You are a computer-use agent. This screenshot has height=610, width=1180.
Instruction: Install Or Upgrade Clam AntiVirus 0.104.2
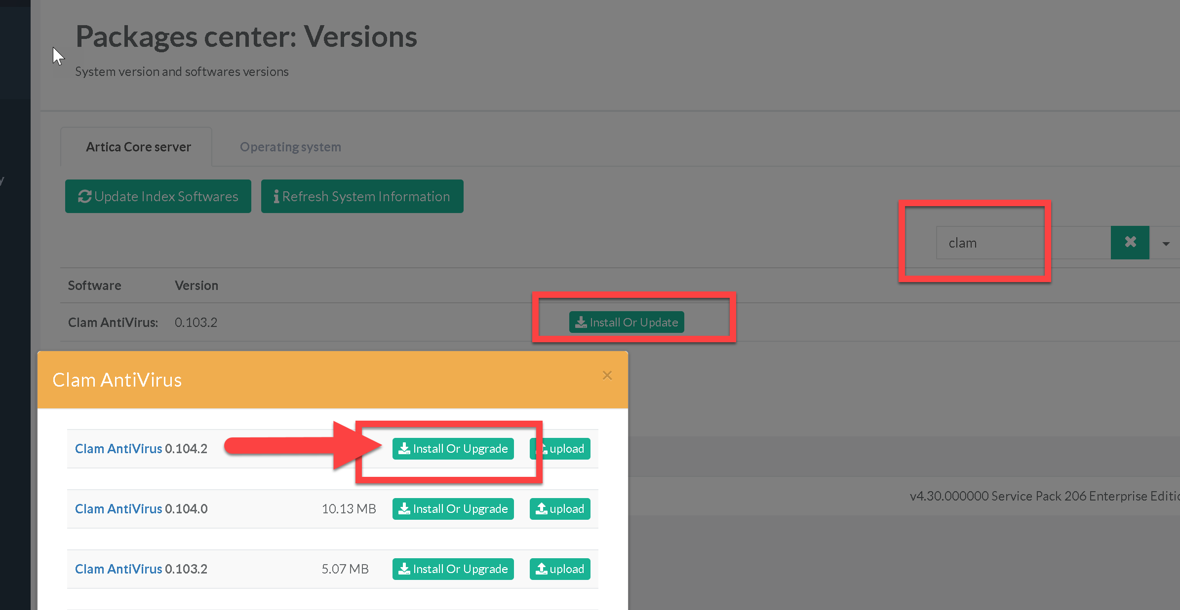click(x=453, y=449)
